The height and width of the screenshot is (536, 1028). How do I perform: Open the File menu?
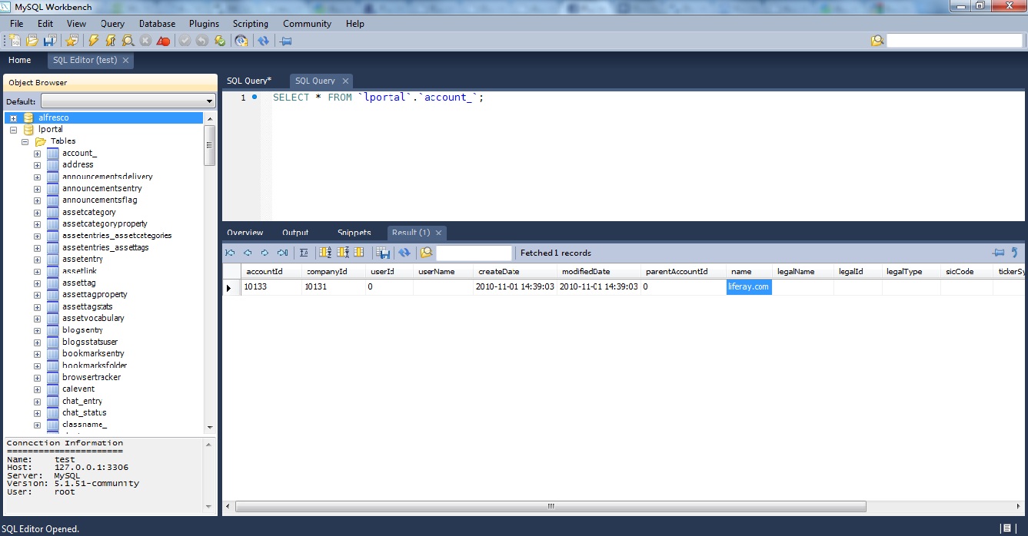point(17,24)
